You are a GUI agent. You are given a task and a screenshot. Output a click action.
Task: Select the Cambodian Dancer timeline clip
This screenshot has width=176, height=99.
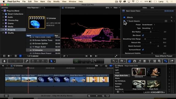coord(97,80)
